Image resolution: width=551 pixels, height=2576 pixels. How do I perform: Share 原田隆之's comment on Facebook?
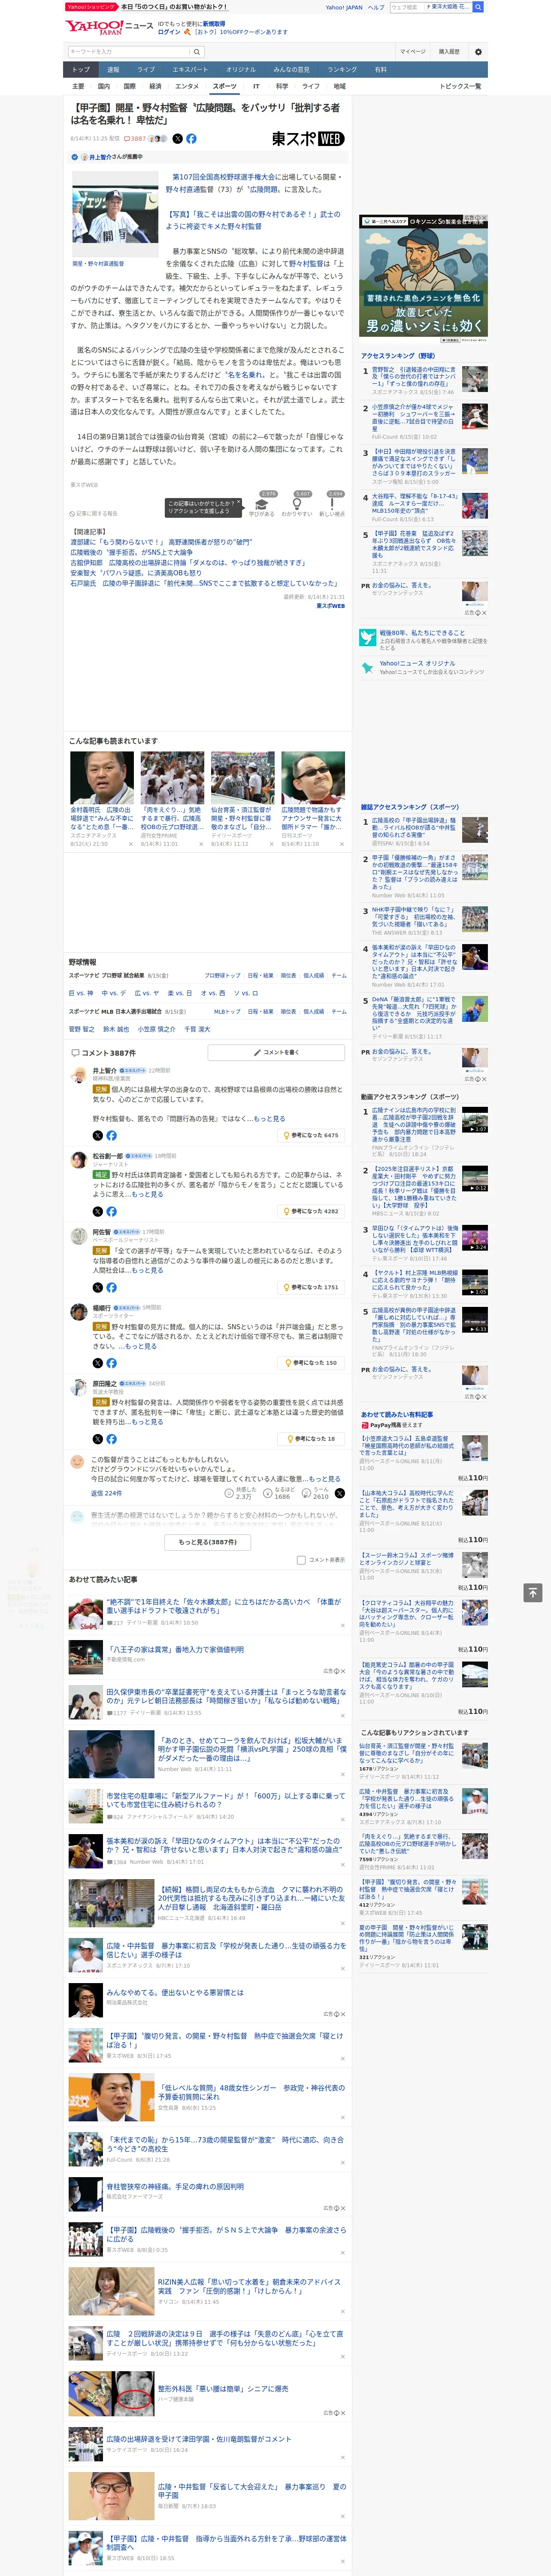(111, 1439)
